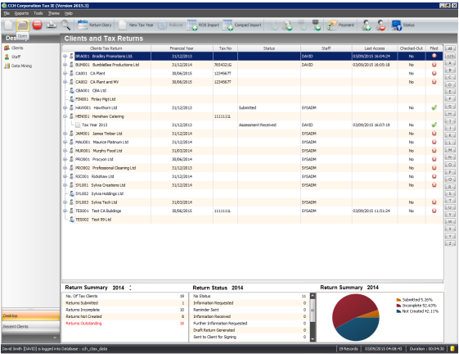Click the Compad Import toolbar button

point(242,25)
